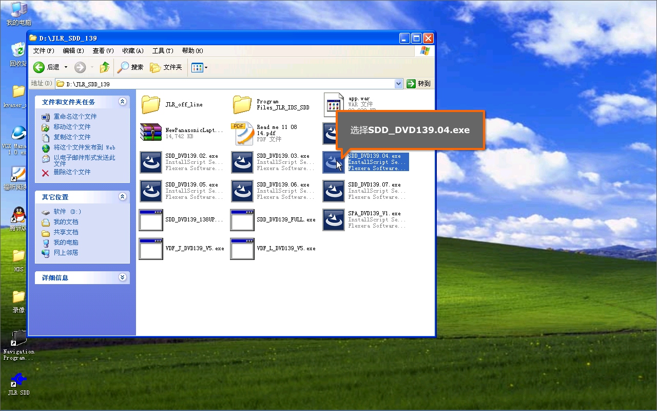Select the SPA_DVD139_V1.exe installer icon
The width and height of the screenshot is (657, 411).
[x=334, y=220]
